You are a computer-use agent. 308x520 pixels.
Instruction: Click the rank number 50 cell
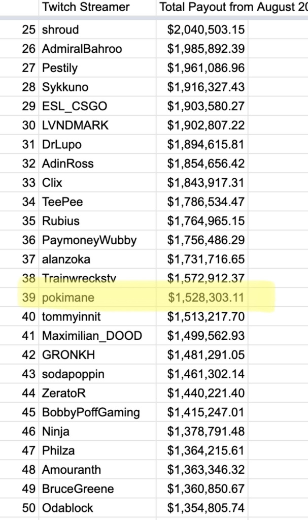[x=29, y=508]
